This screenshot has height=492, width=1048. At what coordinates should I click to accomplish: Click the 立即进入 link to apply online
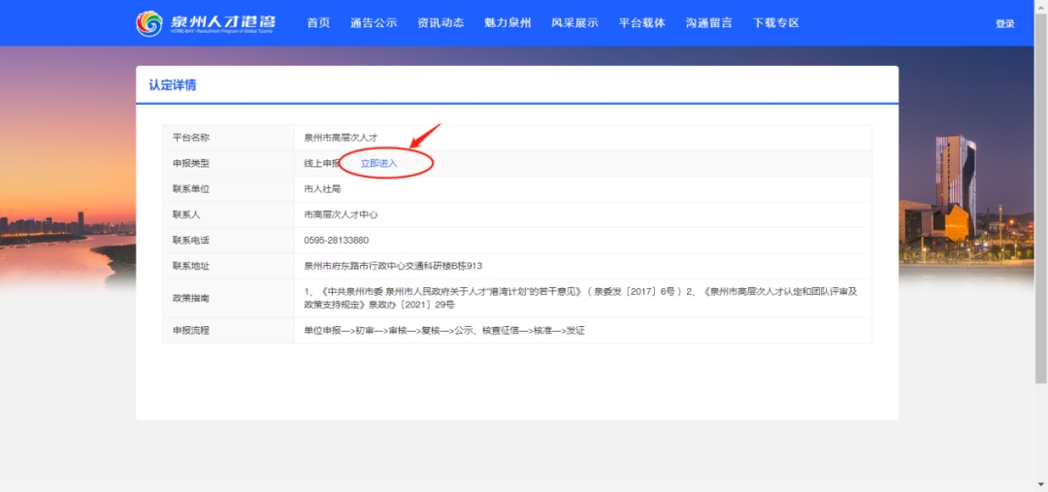tap(379, 163)
